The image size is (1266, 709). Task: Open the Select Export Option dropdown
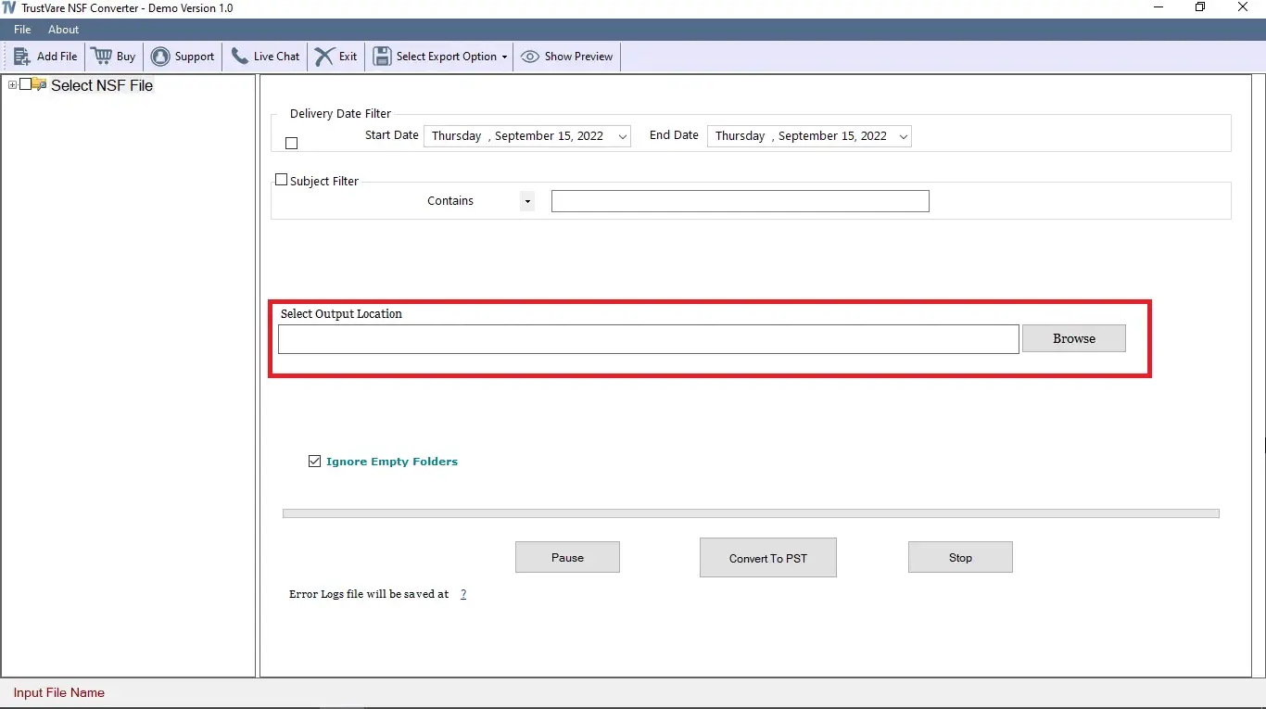point(440,57)
